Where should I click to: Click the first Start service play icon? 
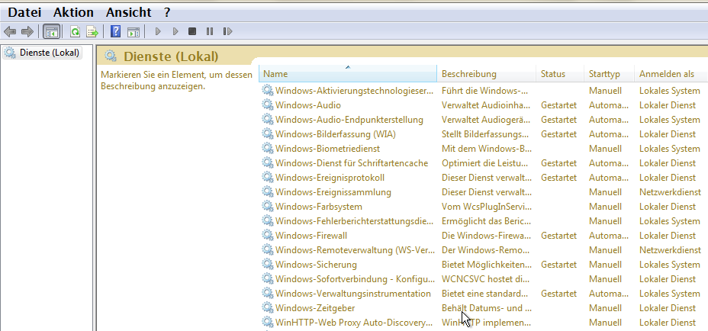click(158, 31)
